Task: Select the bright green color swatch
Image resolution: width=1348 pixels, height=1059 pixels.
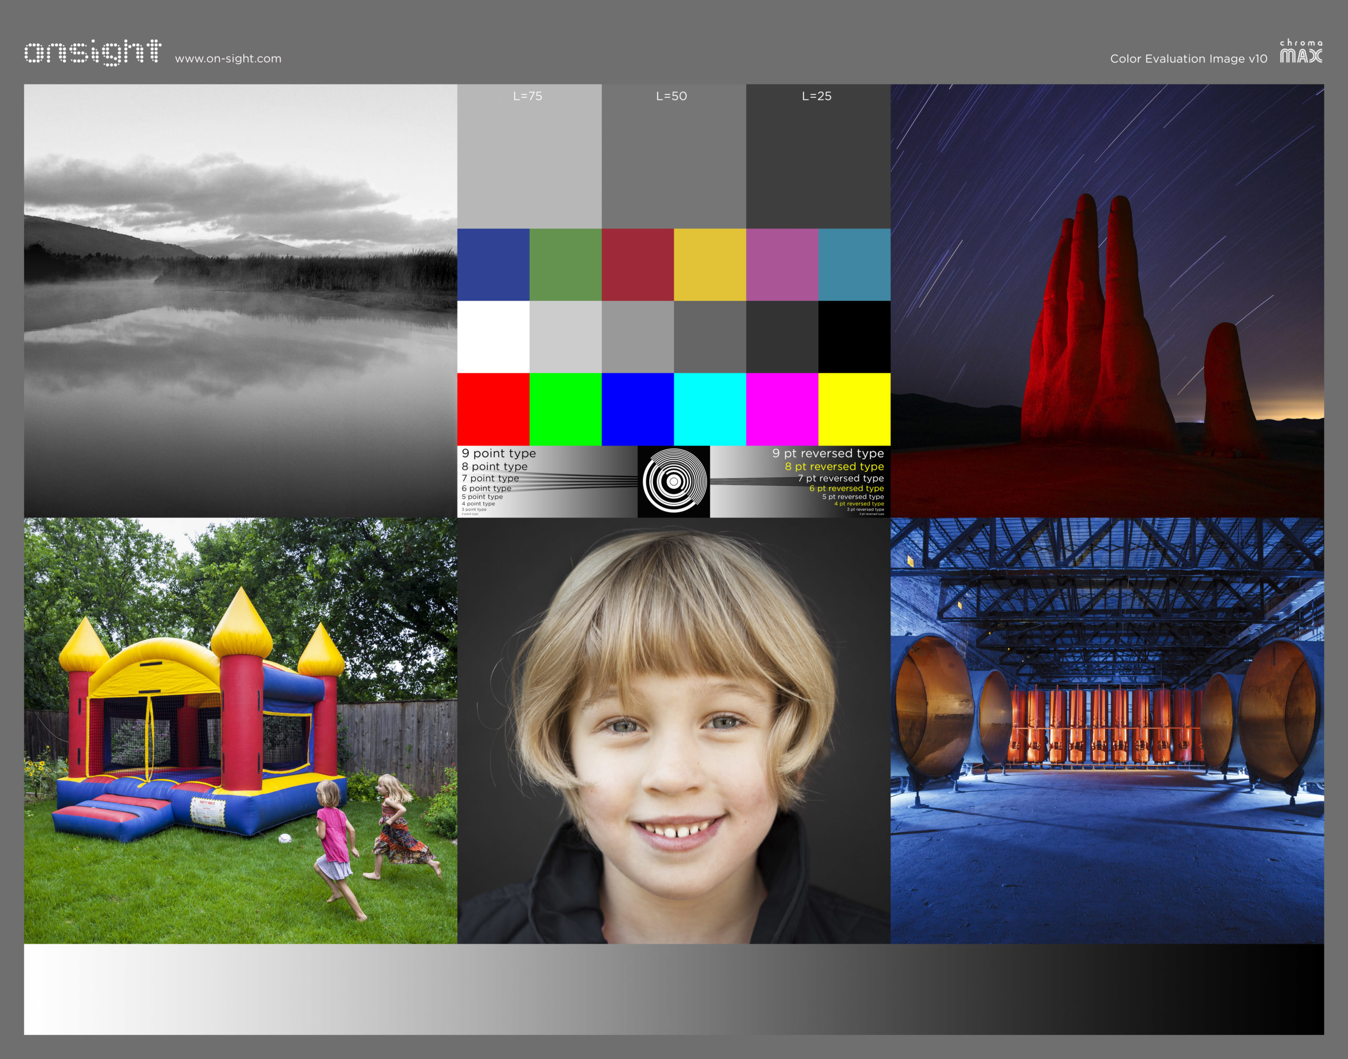Action: [565, 409]
